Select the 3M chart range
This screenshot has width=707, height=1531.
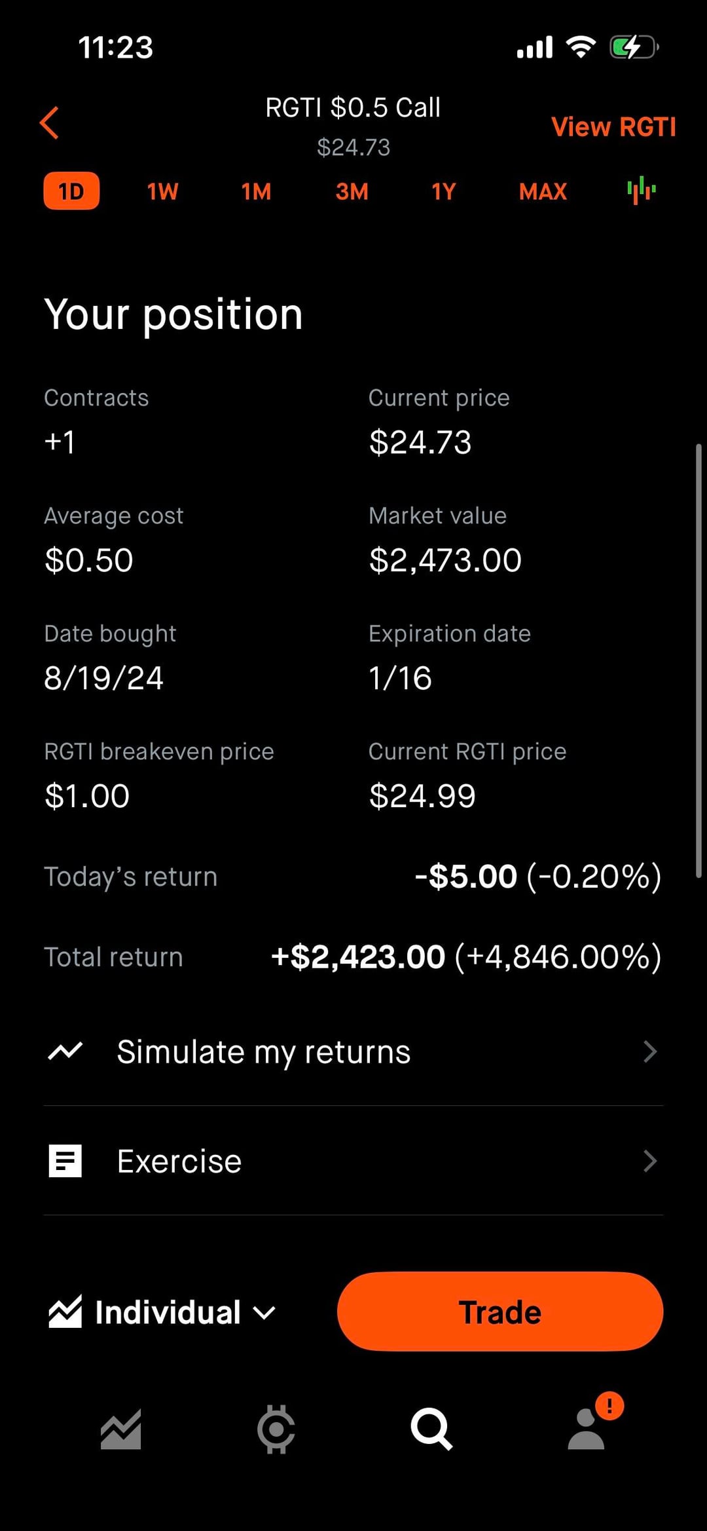(x=352, y=191)
